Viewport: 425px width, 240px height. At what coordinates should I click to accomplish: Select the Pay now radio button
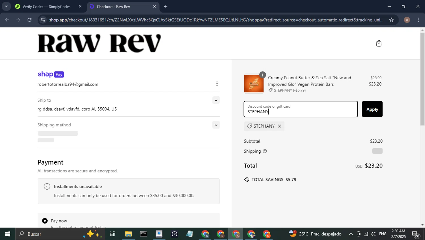click(x=45, y=221)
